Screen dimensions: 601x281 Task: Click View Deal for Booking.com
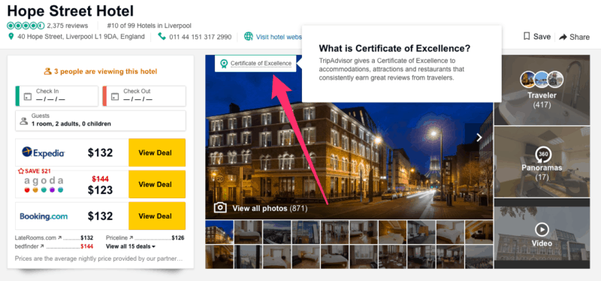(x=157, y=216)
